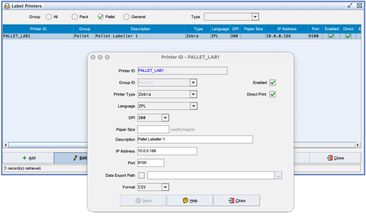The image size is (366, 218).
Task: Click the Description input field
Action: tap(195, 140)
